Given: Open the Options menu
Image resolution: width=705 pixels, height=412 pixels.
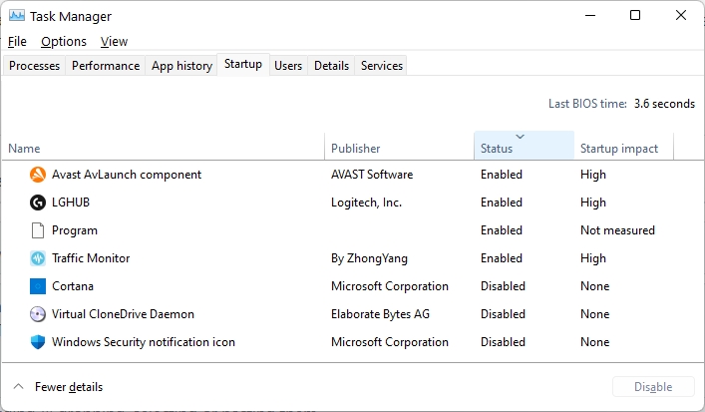Looking at the screenshot, I should tap(64, 41).
